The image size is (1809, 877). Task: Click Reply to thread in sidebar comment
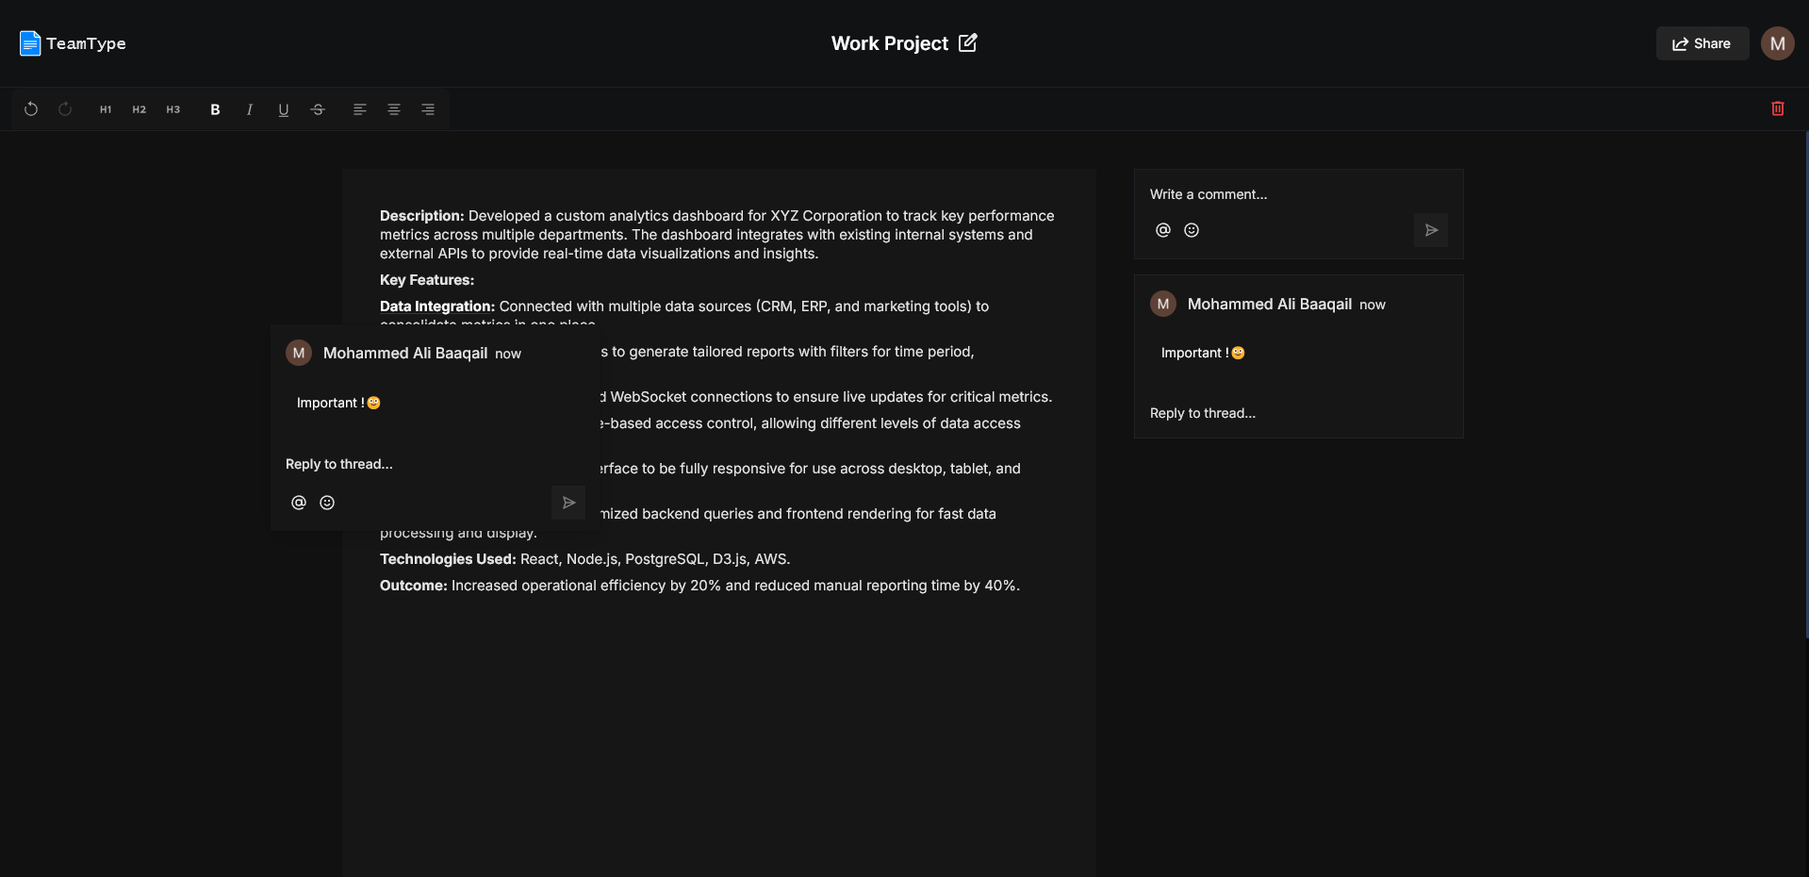click(1203, 413)
